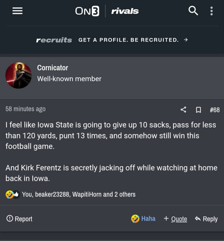Click the arrow in the recruits banner
This screenshot has height=241, width=224.
pos(185,40)
